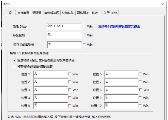Click the 位置 6 hotkey field
Viewport: 168px width, 120px height.
(121, 74)
